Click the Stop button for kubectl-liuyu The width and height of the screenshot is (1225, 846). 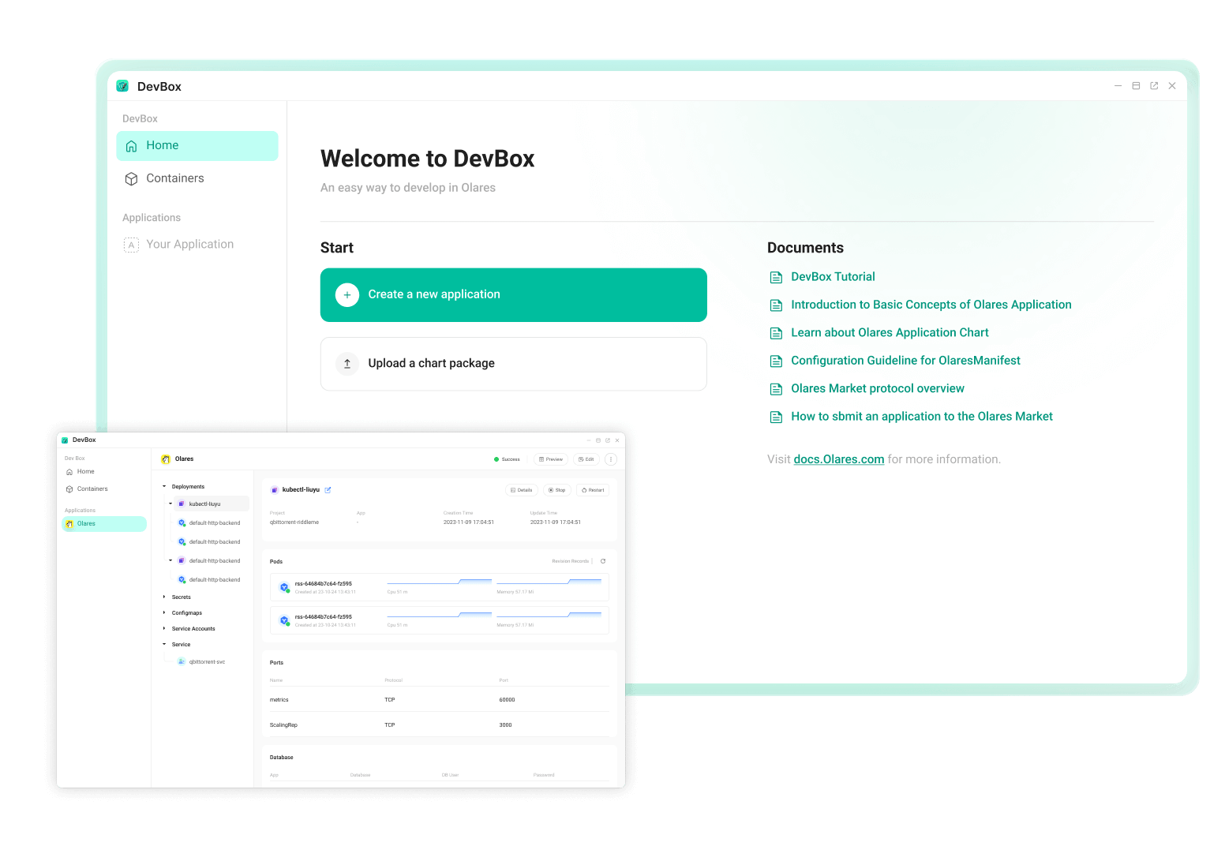(x=557, y=490)
